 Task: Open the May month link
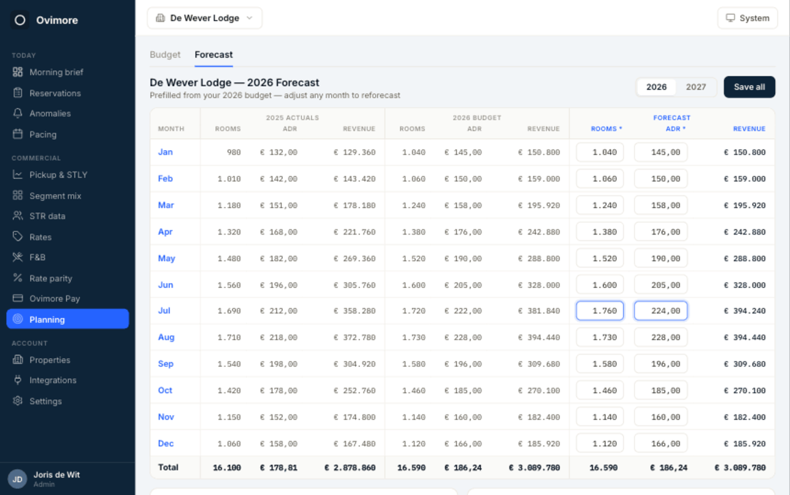pos(167,258)
